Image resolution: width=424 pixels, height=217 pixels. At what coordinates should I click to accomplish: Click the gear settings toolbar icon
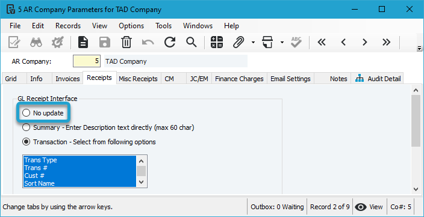[x=57, y=42]
